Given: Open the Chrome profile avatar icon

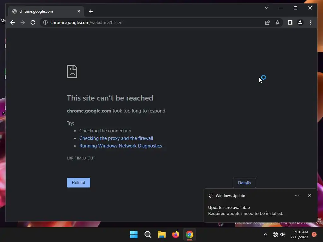Looking at the screenshot, I should pos(300,22).
